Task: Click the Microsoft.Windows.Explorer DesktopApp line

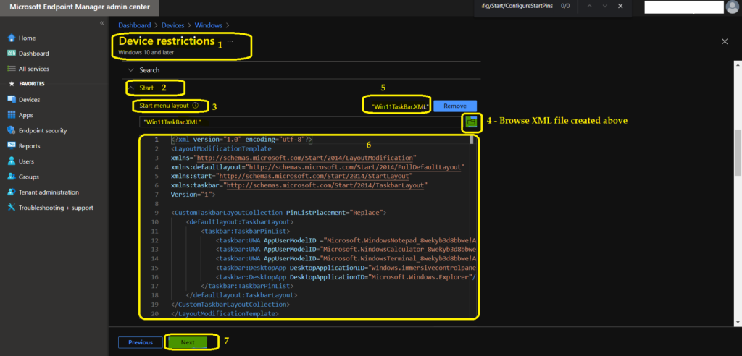Action: (x=346, y=277)
